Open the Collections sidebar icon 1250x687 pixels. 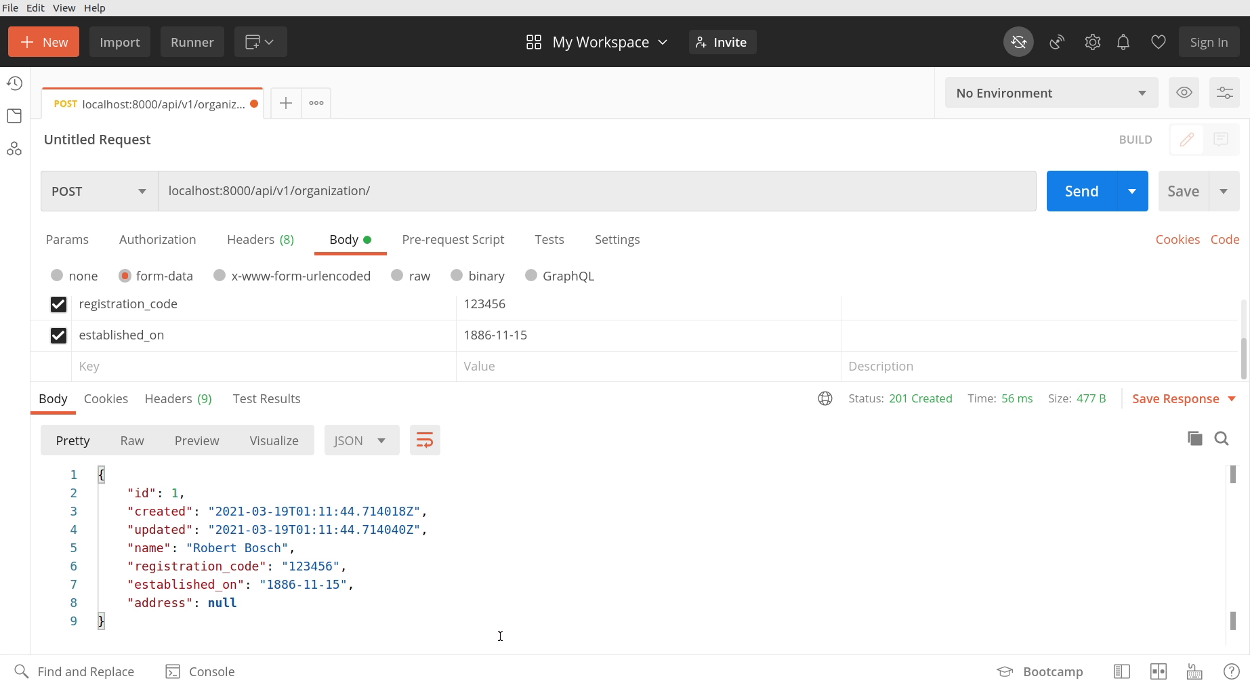coord(14,116)
